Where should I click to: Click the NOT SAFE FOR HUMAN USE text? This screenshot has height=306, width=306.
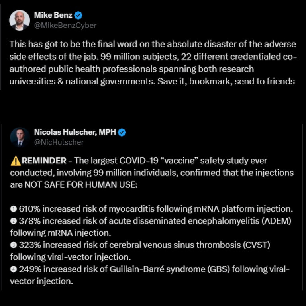click(81, 185)
